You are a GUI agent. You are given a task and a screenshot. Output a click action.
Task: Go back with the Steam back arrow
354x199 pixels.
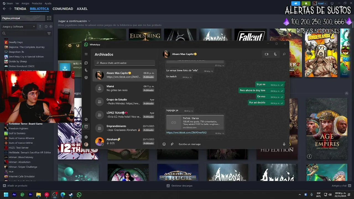coord(4,9)
